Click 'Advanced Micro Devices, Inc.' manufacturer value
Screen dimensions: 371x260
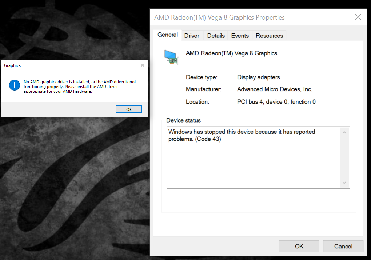coord(275,89)
